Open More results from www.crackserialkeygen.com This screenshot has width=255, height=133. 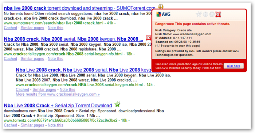[58, 94]
